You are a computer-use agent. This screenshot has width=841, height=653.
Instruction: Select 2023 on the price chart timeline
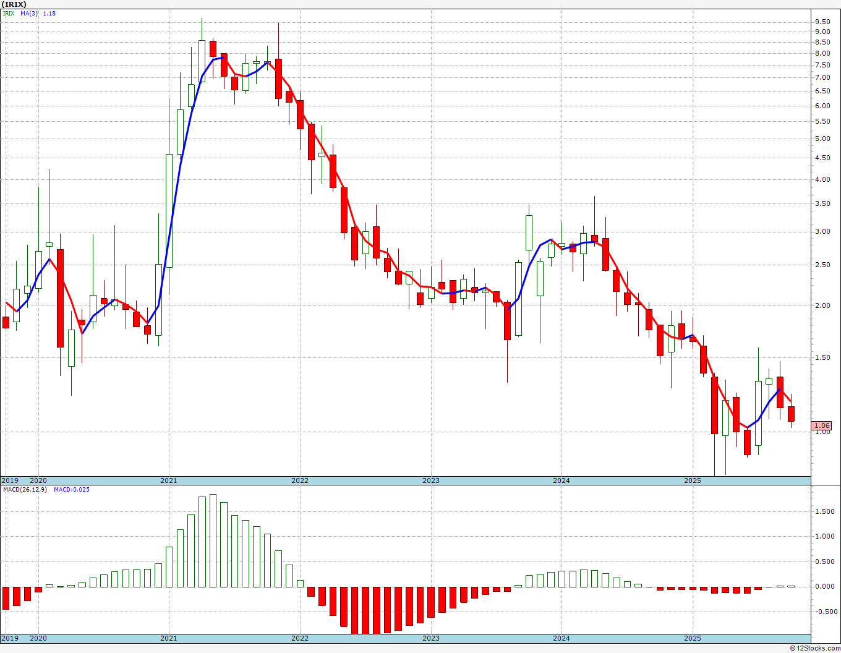pyautogui.click(x=431, y=480)
